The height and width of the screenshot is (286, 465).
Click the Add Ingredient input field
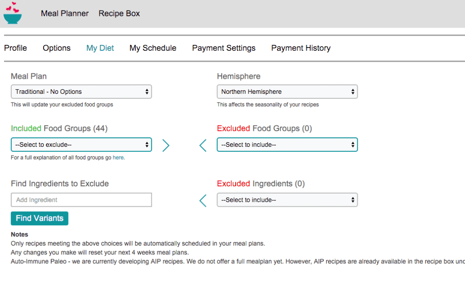coord(81,199)
